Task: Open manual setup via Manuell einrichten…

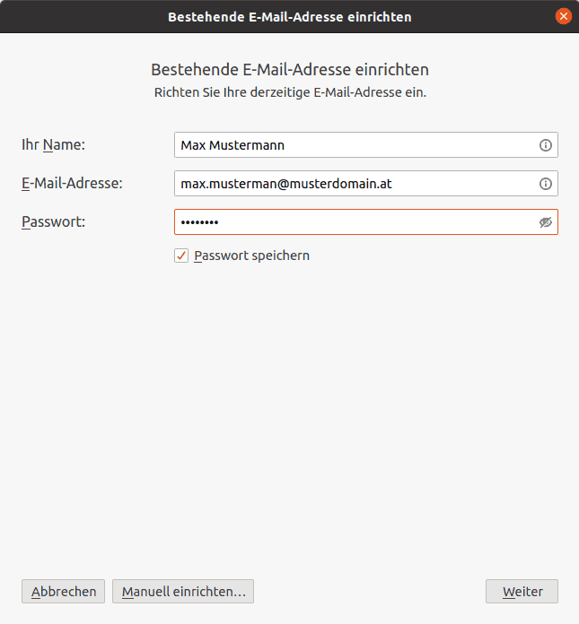Action: click(x=183, y=592)
